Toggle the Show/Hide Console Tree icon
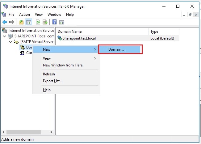201x144 pixels. [29, 22]
